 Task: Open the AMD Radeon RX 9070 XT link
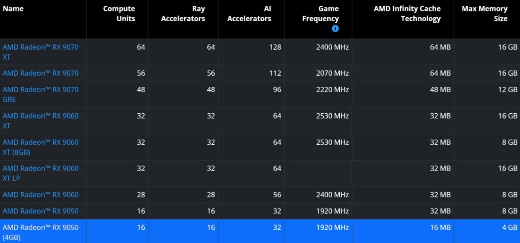[x=40, y=52]
